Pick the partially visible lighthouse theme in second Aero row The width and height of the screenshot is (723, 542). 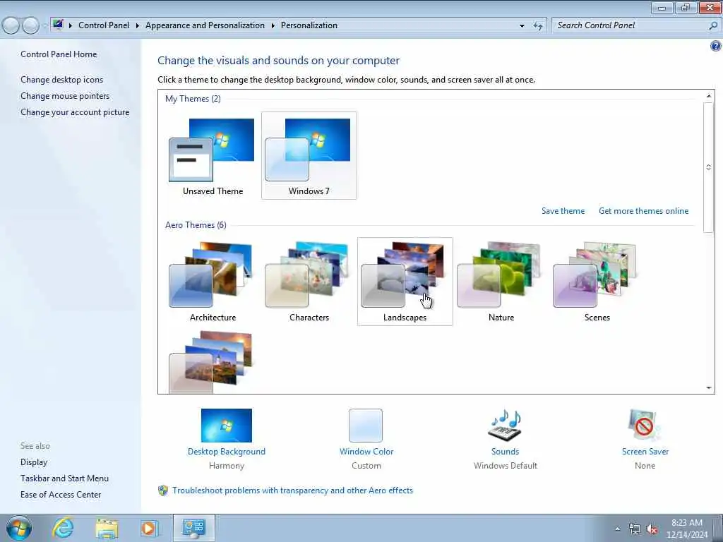click(212, 362)
